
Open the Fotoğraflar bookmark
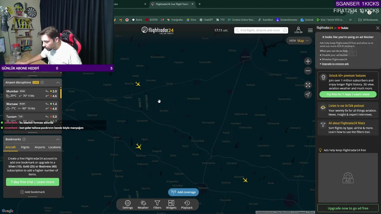point(175,20)
